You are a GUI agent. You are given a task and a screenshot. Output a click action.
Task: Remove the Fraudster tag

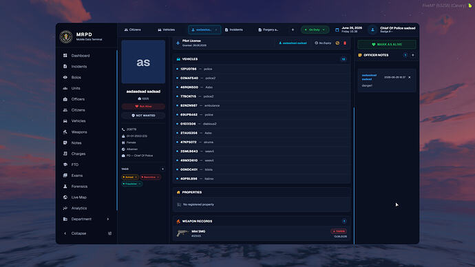(140, 184)
